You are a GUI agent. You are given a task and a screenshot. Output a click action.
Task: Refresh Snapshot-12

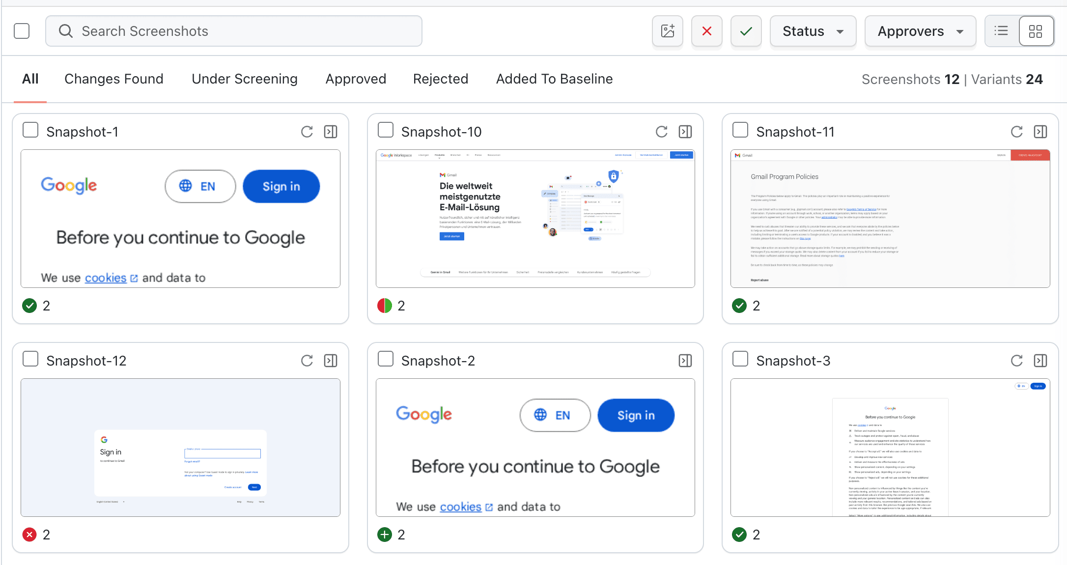tap(307, 361)
